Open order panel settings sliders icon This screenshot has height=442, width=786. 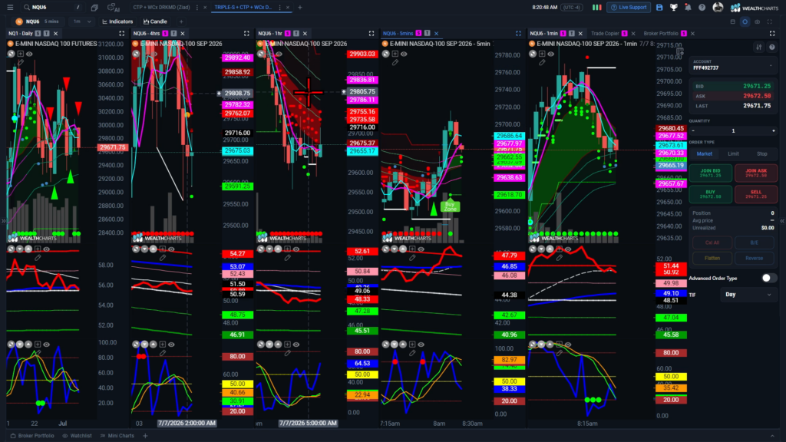[x=759, y=47]
